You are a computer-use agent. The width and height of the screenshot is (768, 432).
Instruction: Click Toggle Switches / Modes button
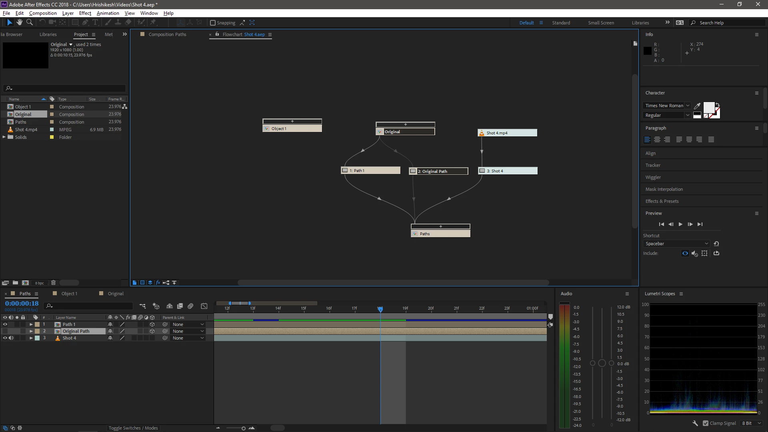(x=133, y=428)
